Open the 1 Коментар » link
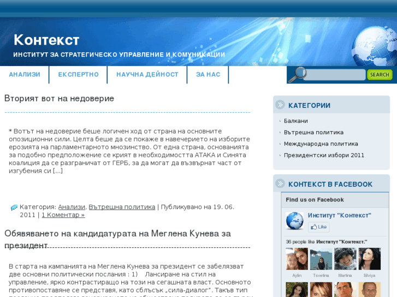The width and height of the screenshot is (397, 297). [x=63, y=215]
